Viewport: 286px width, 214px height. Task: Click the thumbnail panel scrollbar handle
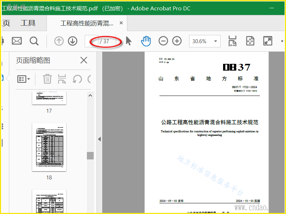click(90, 156)
